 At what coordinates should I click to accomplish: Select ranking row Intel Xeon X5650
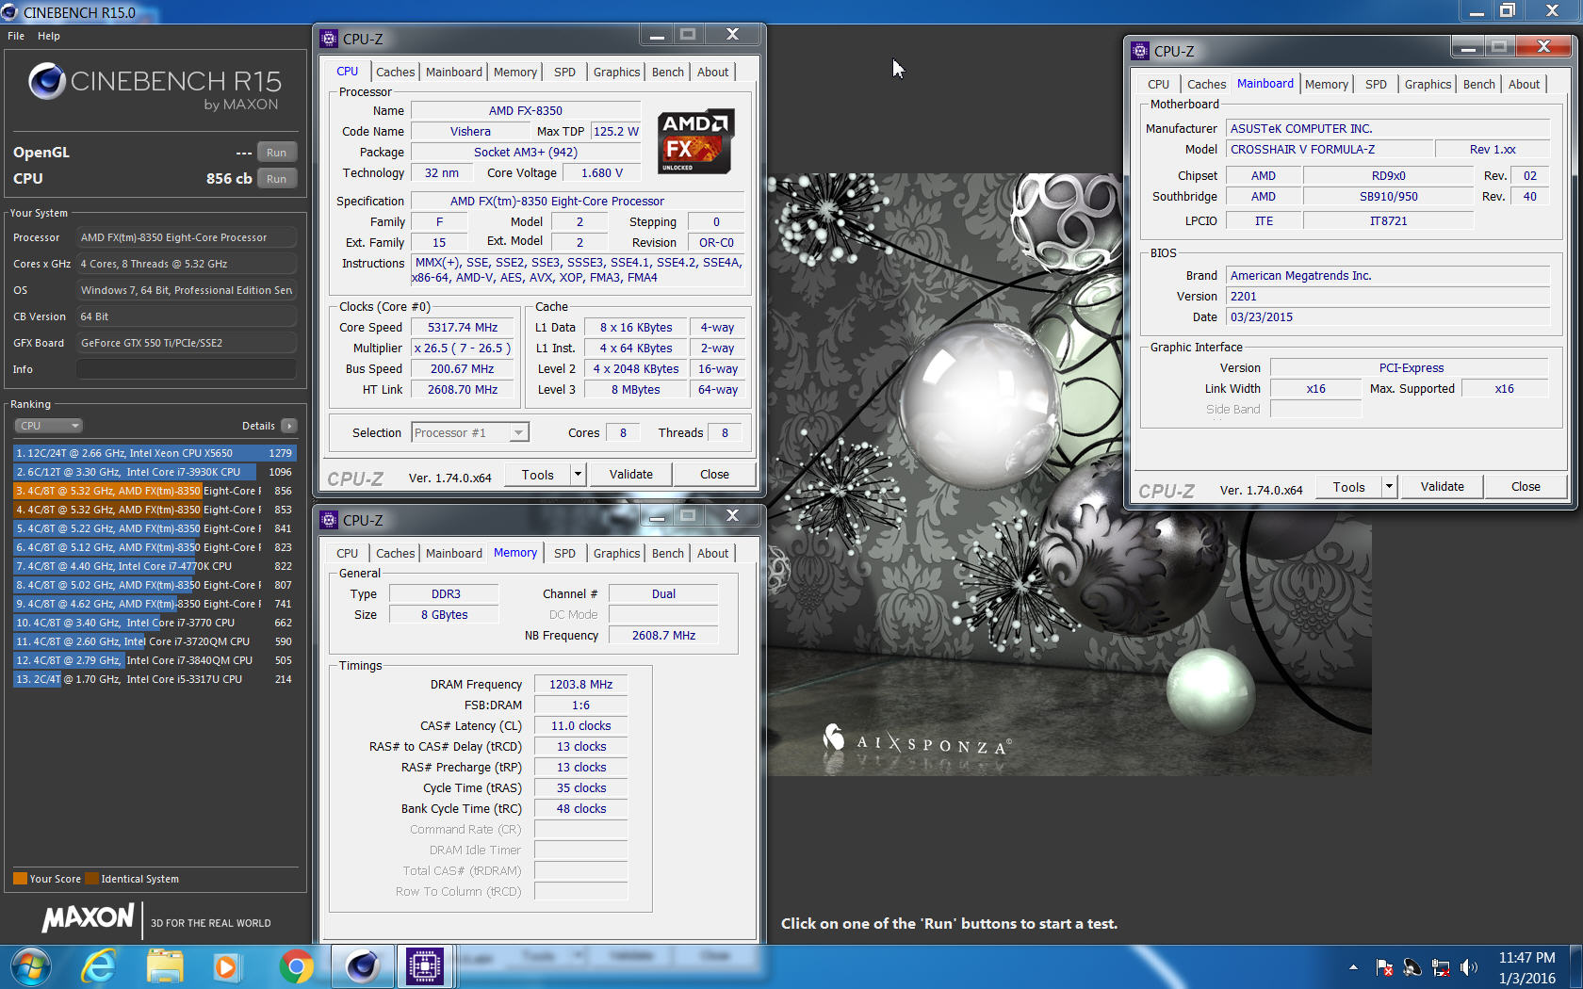pyautogui.click(x=154, y=453)
